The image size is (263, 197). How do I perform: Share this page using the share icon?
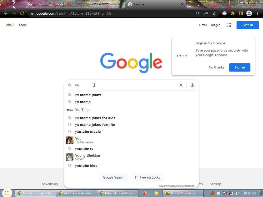coord(206,13)
